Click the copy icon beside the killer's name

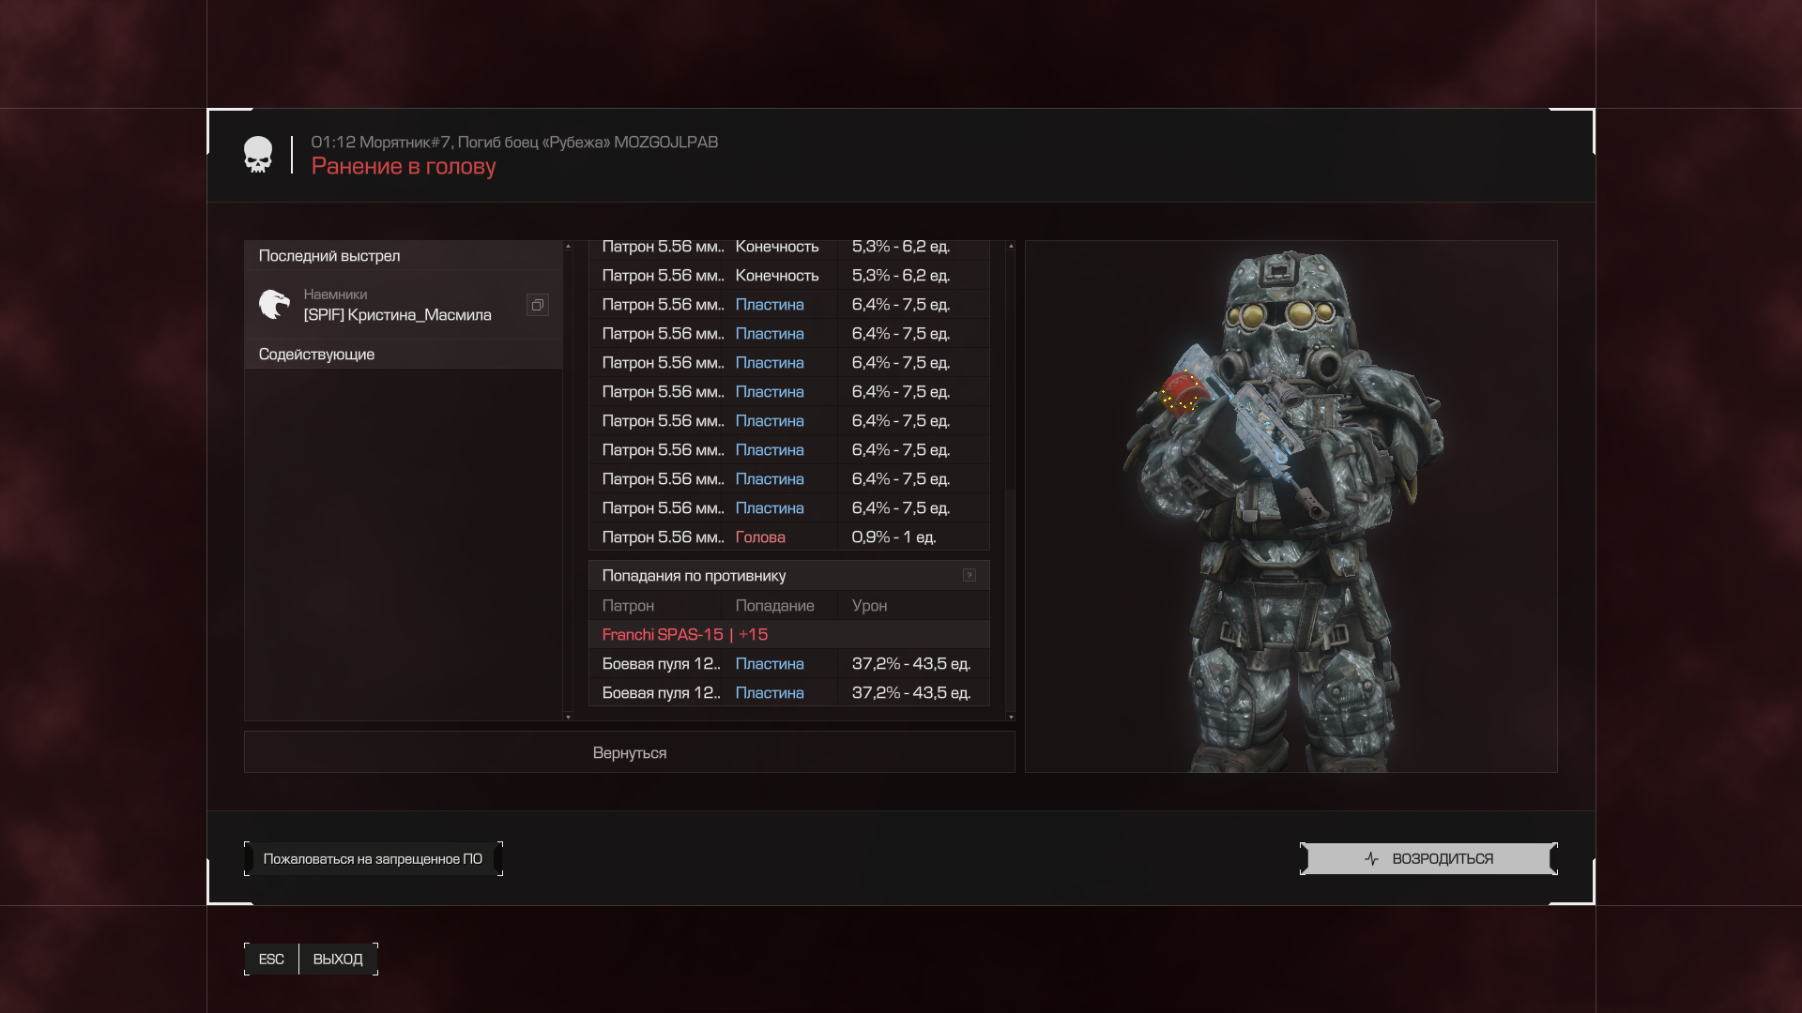click(537, 305)
